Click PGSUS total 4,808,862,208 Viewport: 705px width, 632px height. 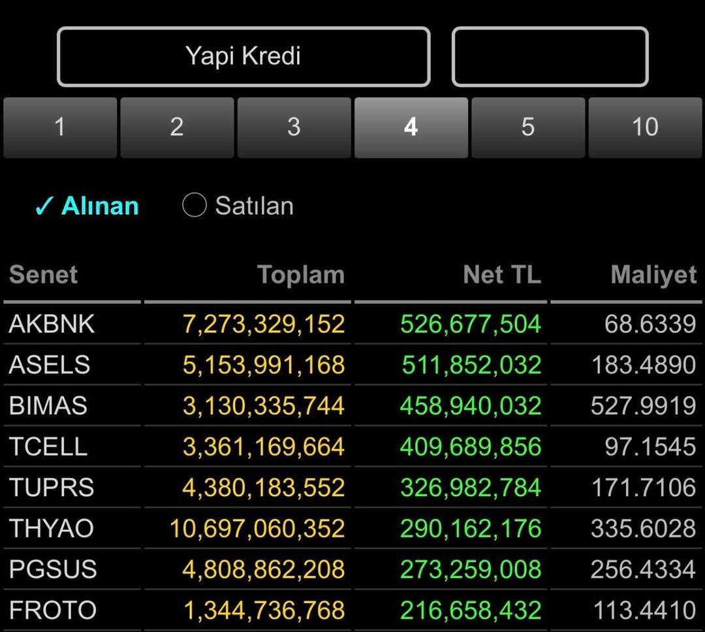point(264,570)
